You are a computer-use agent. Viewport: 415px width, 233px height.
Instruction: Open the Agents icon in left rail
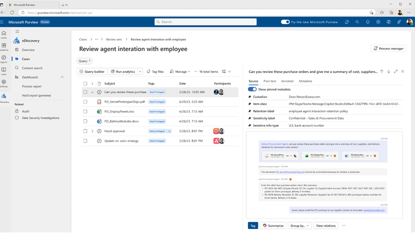tap(4, 59)
